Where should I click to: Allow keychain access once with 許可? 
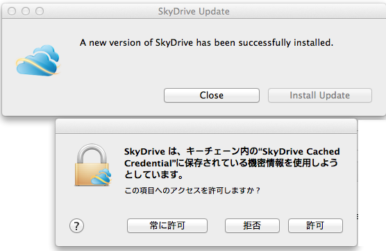(x=315, y=225)
